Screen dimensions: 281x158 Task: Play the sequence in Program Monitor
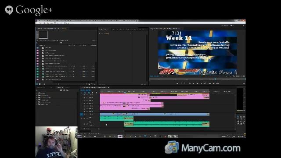(197, 83)
